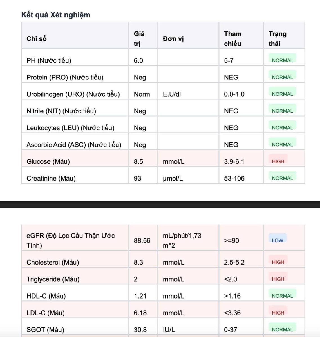Click the "Chỉ số" column header
Screen dimensions: 320x337
tap(37, 39)
